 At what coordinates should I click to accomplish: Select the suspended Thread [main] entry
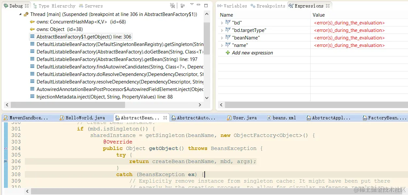tap(114, 14)
